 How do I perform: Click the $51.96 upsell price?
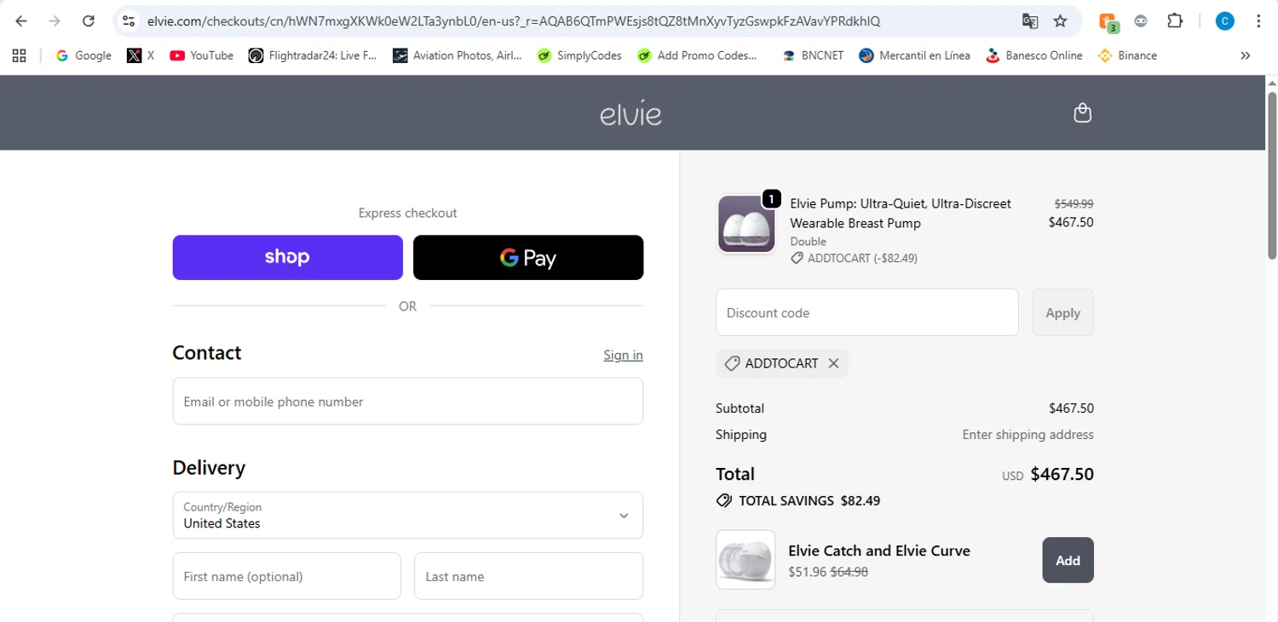click(807, 572)
